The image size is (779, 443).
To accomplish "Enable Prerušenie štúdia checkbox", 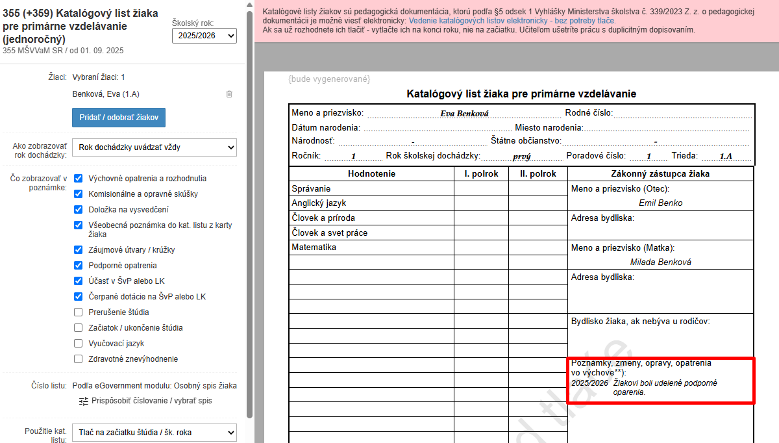I will 78,312.
